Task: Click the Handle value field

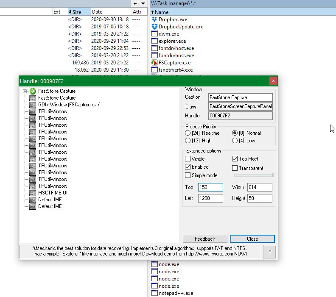Action: point(240,116)
